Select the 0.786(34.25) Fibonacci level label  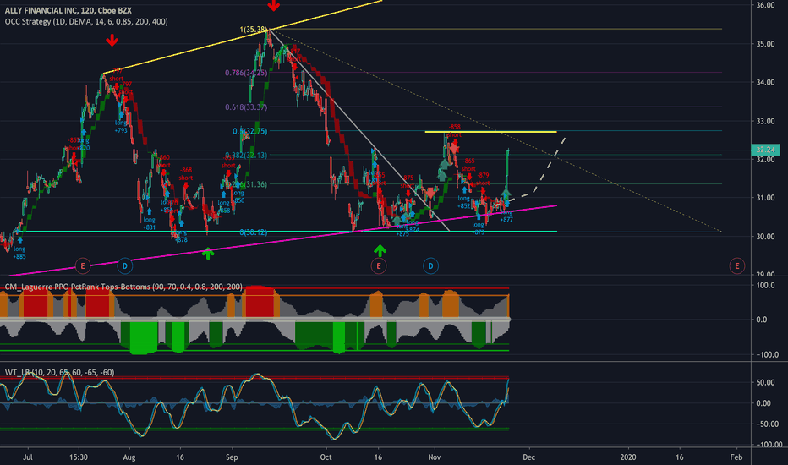pos(246,73)
